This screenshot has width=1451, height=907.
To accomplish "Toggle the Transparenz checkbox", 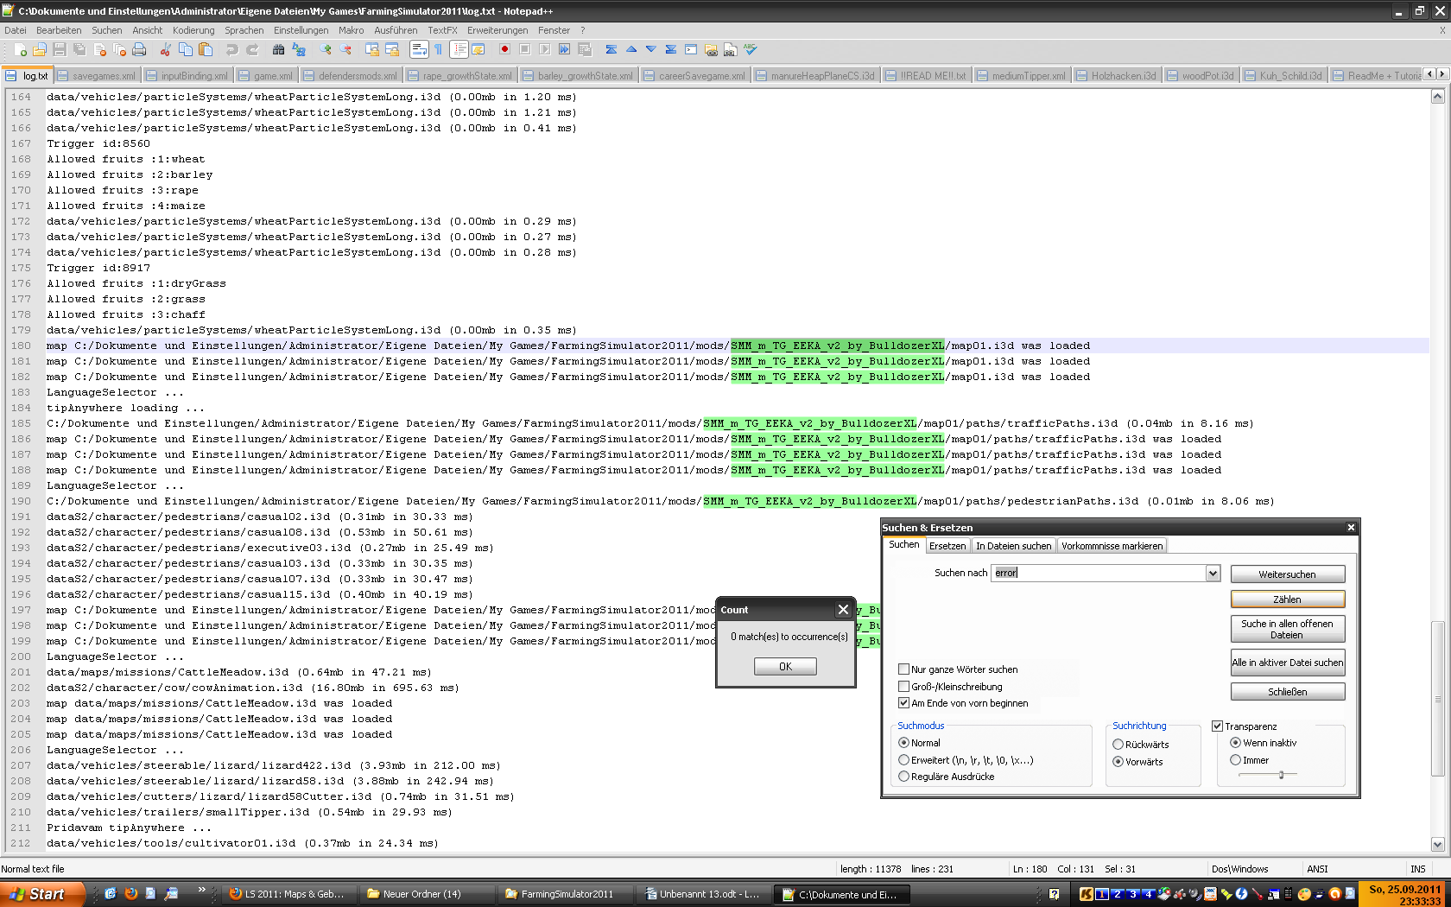I will pyautogui.click(x=1218, y=726).
